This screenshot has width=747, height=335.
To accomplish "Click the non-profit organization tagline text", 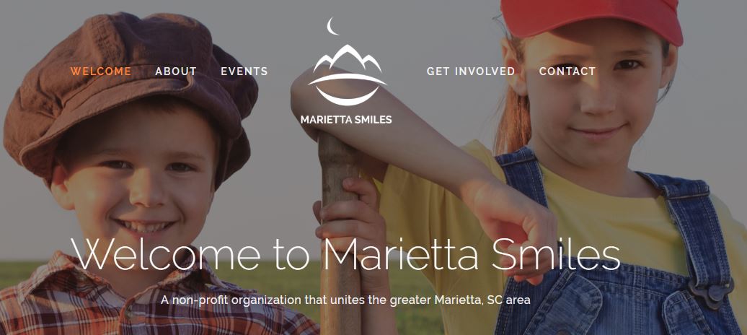I will (345, 300).
